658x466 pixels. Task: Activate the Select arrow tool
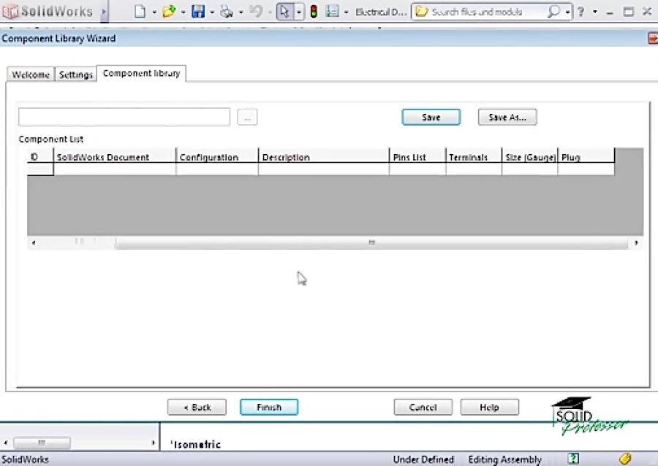[x=284, y=11]
